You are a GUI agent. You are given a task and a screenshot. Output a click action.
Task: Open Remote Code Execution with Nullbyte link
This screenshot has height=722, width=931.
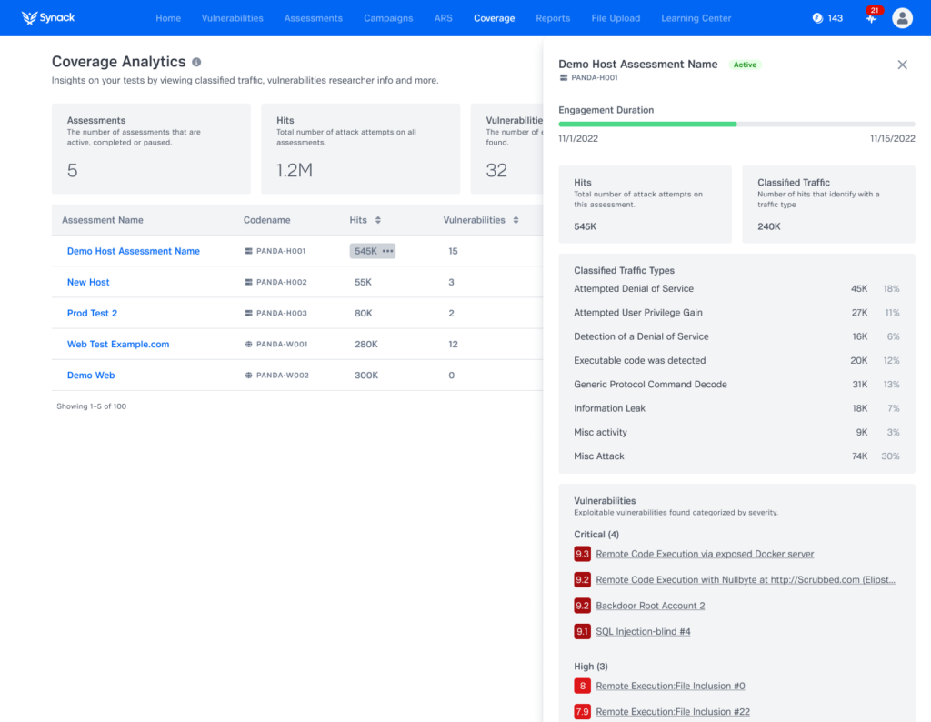click(746, 579)
